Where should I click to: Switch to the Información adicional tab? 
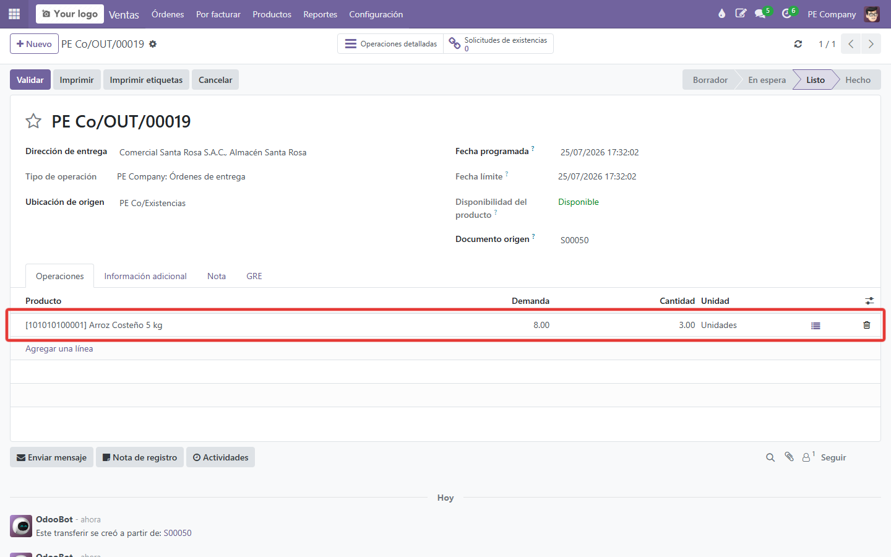pyautogui.click(x=145, y=276)
